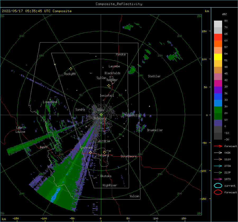Pick the mauve 42-45 dBZ swatch
Screen dimensions: 238x222
pos(218,77)
